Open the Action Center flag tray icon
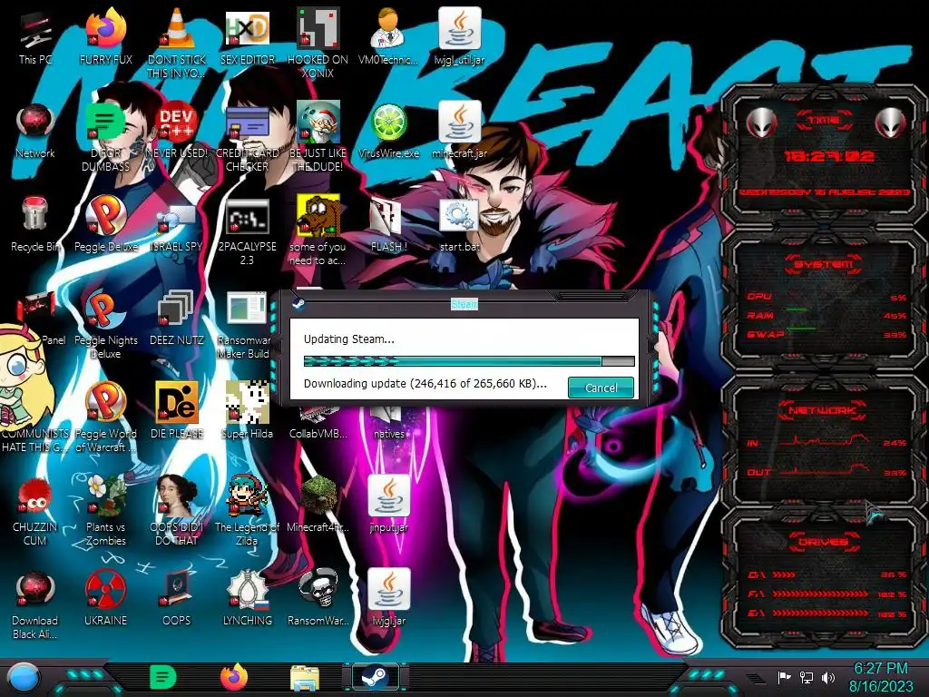929x697 pixels. (784, 677)
